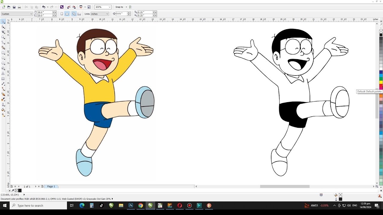The width and height of the screenshot is (383, 215).
Task: Switch to the Page 1 tab
Action: pyautogui.click(x=51, y=186)
